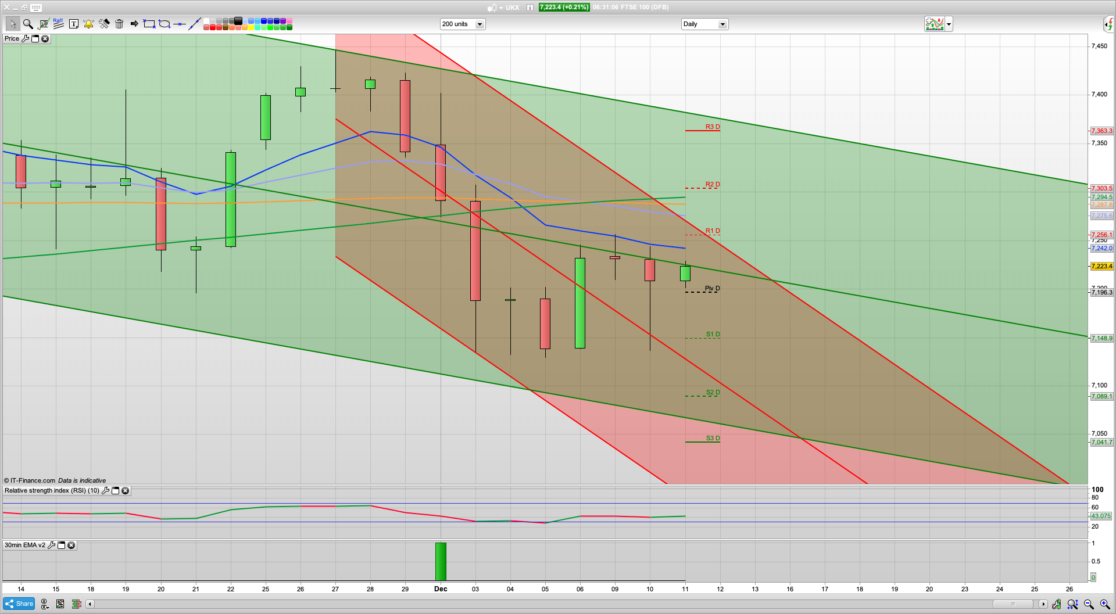The width and height of the screenshot is (1116, 614).
Task: Open candlestick chart settings wrench
Action: 1056,604
